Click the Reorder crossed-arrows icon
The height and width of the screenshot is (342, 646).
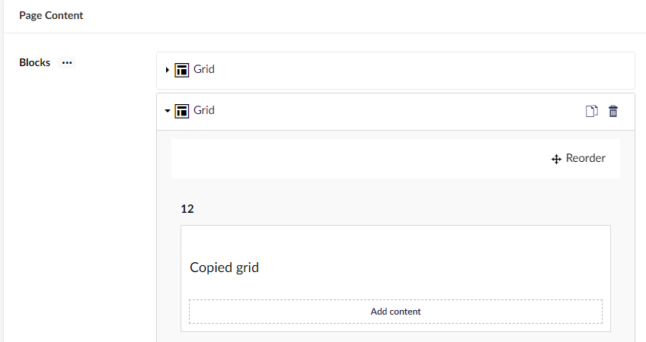pyautogui.click(x=556, y=159)
